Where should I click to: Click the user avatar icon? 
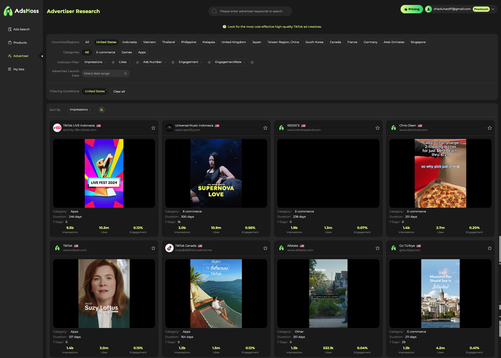428,9
